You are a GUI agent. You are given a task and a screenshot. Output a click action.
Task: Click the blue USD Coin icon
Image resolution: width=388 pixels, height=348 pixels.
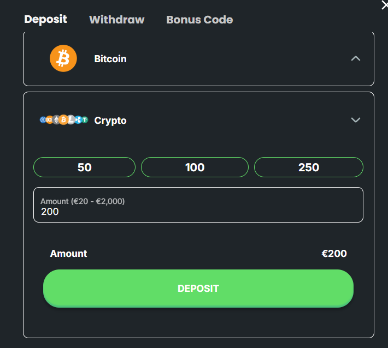coord(43,120)
